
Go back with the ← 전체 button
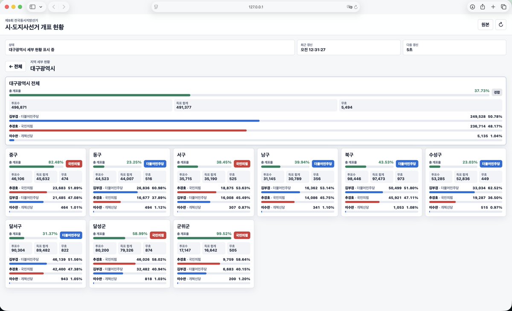click(x=15, y=67)
